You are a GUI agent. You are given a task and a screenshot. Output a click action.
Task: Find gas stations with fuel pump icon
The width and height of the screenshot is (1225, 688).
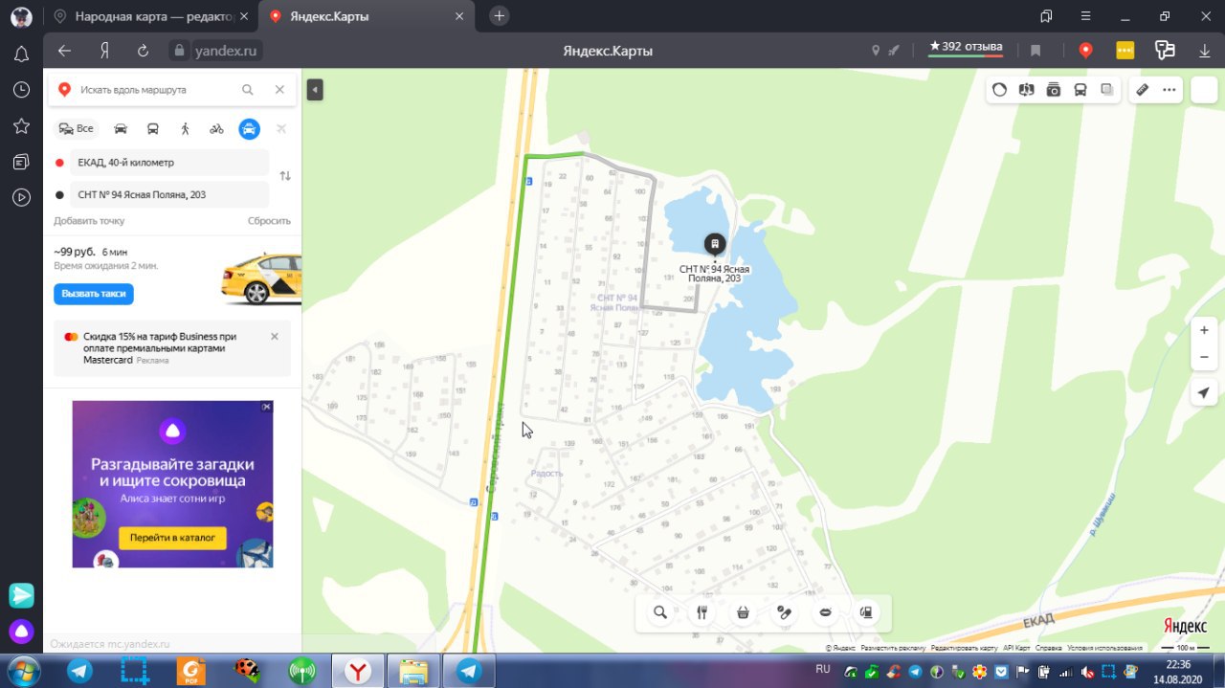coord(866,612)
